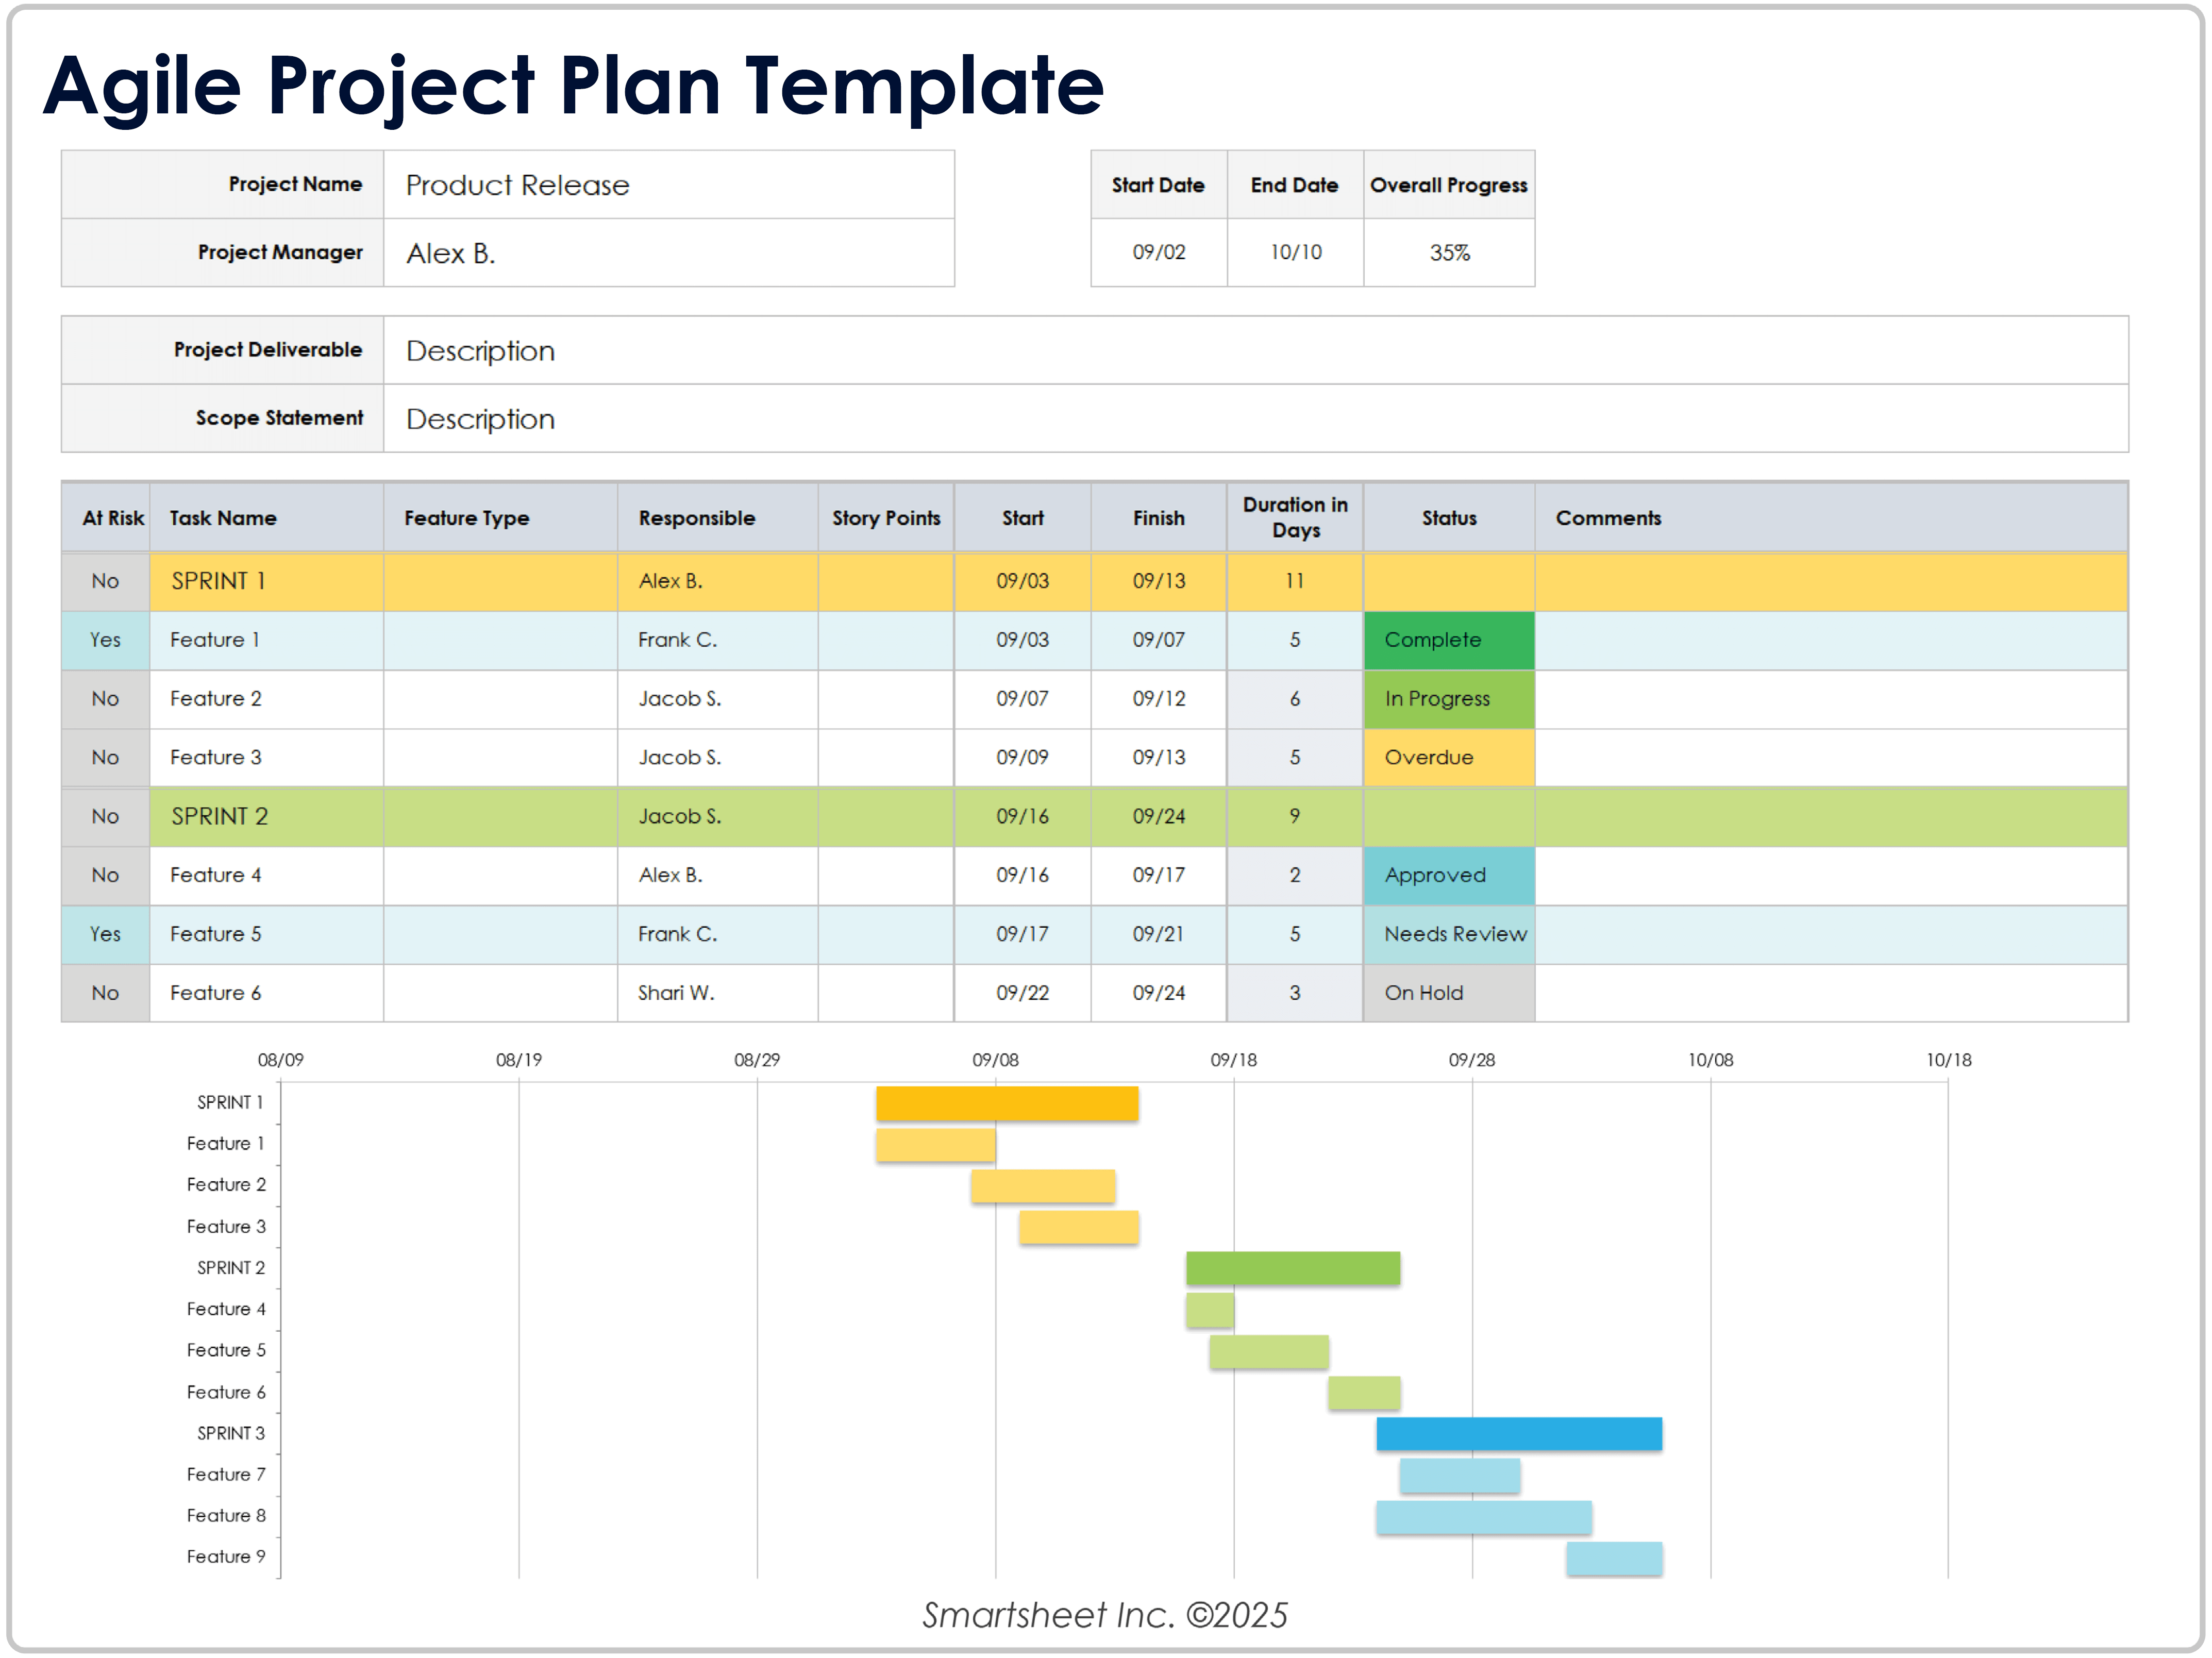The width and height of the screenshot is (2212, 1658).
Task: Click the 'Duration in Days' column header
Action: pos(1295,518)
